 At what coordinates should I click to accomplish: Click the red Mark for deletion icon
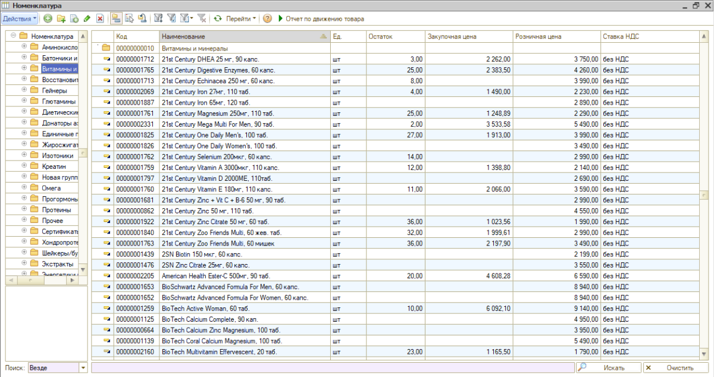pos(100,19)
